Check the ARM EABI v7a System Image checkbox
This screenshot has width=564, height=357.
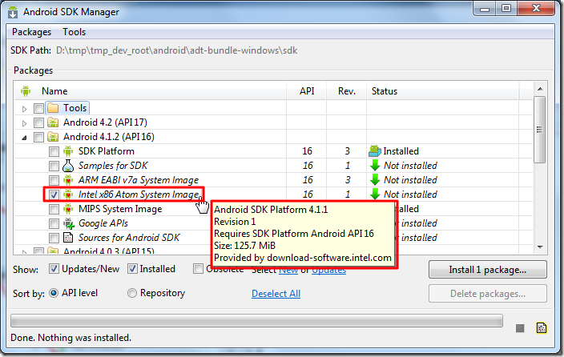point(54,180)
